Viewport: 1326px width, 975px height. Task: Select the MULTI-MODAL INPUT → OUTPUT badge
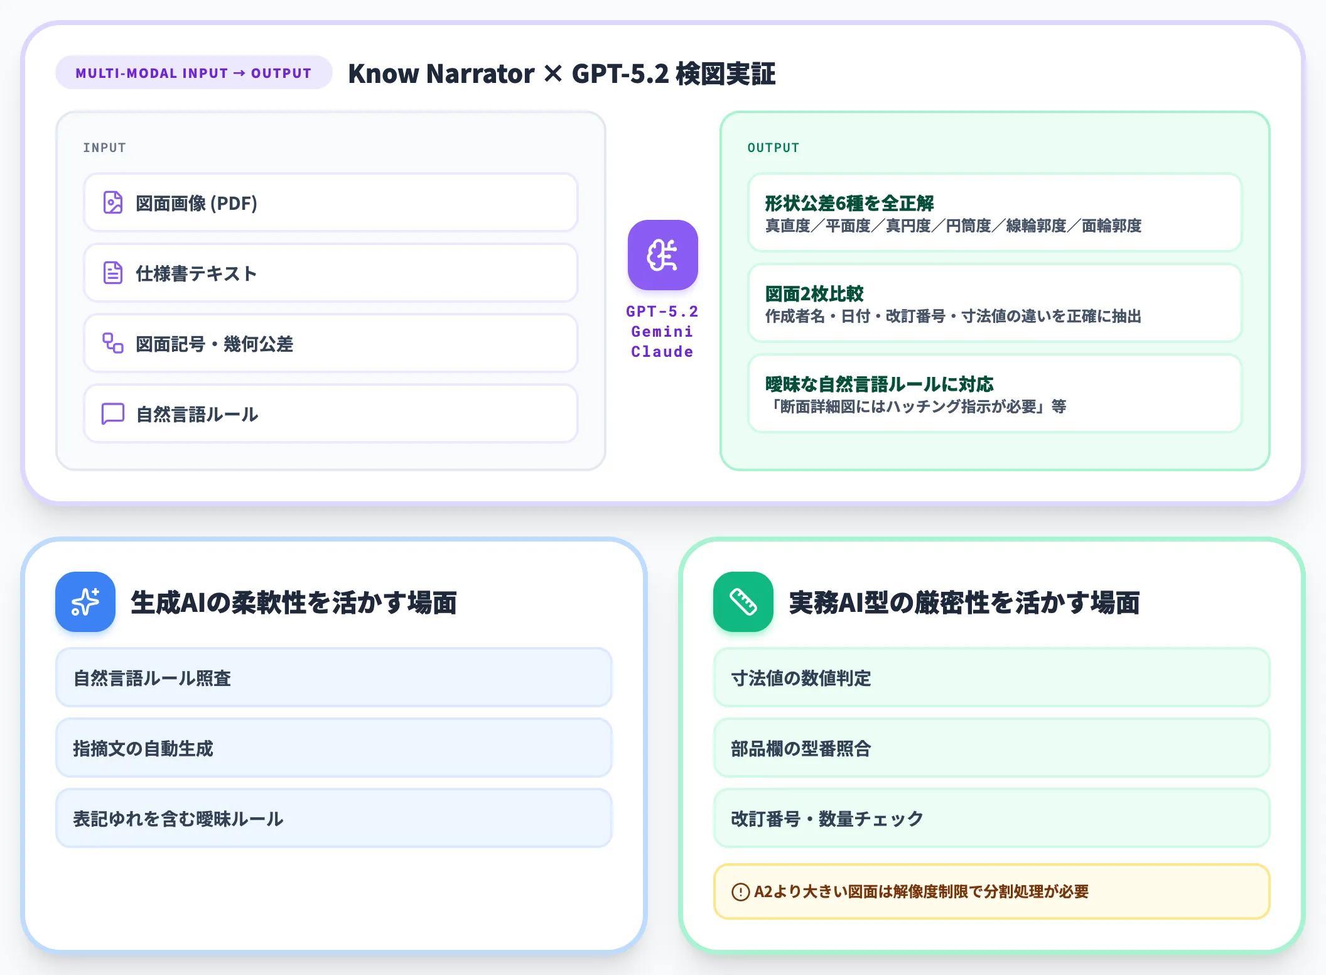[193, 73]
